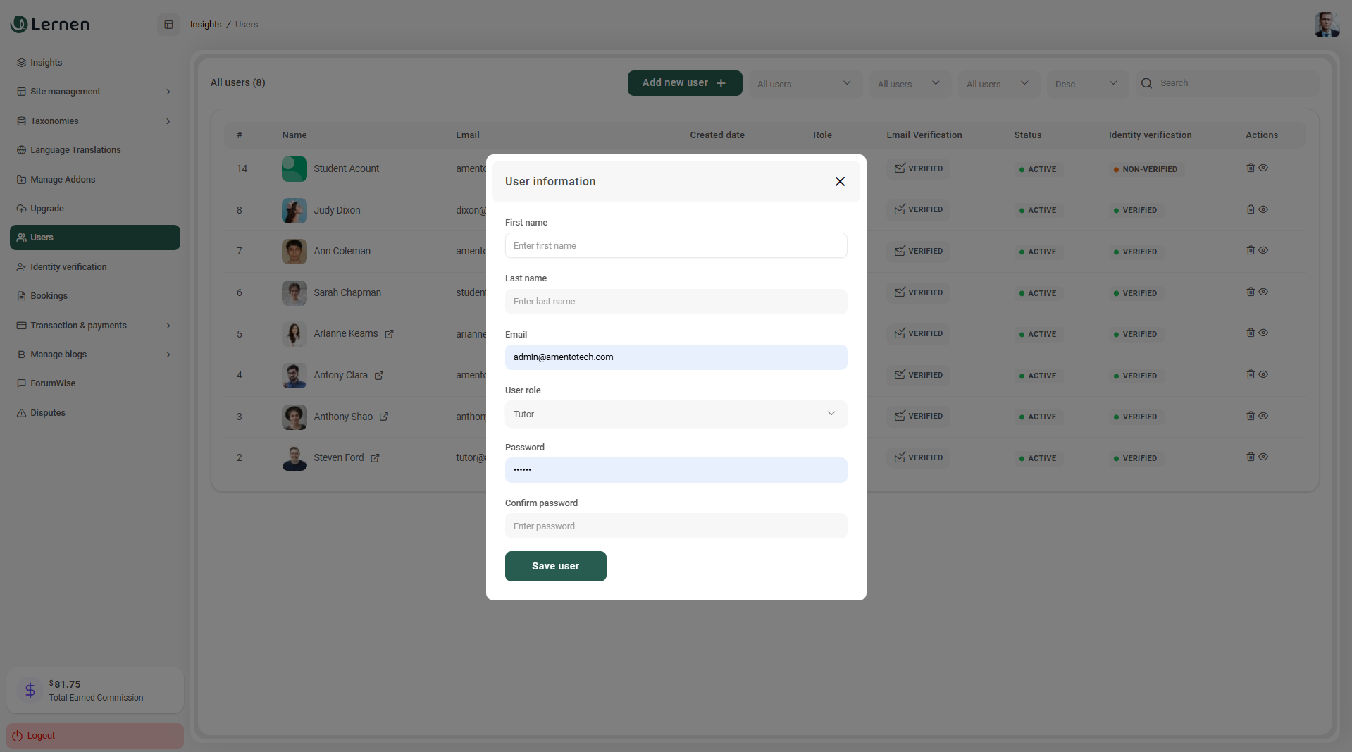Image resolution: width=1352 pixels, height=752 pixels.
Task: Click the Save user button
Action: pyautogui.click(x=555, y=566)
